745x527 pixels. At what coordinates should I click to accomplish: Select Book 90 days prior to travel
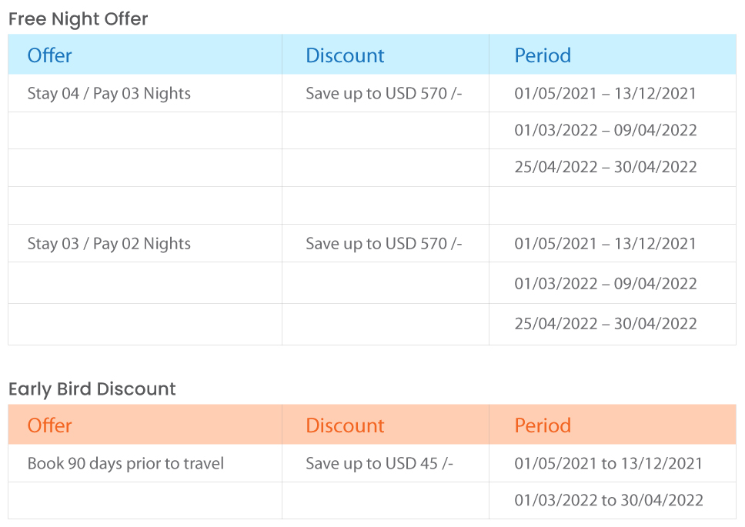coord(125,463)
